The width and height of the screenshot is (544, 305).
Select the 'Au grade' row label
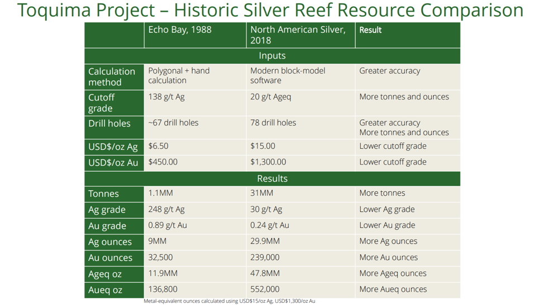pyautogui.click(x=114, y=226)
